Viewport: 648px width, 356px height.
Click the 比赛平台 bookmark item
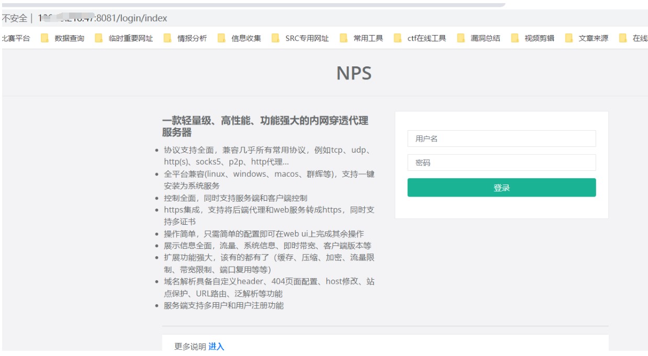click(x=16, y=38)
